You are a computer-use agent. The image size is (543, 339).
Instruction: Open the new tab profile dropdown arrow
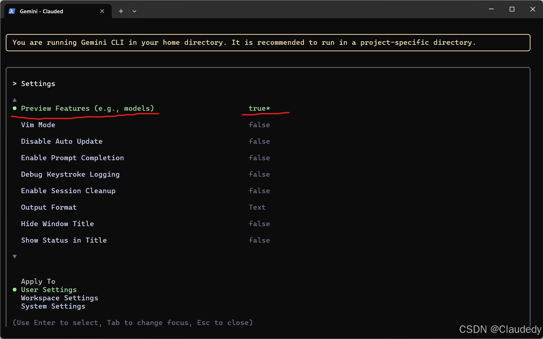(x=134, y=11)
